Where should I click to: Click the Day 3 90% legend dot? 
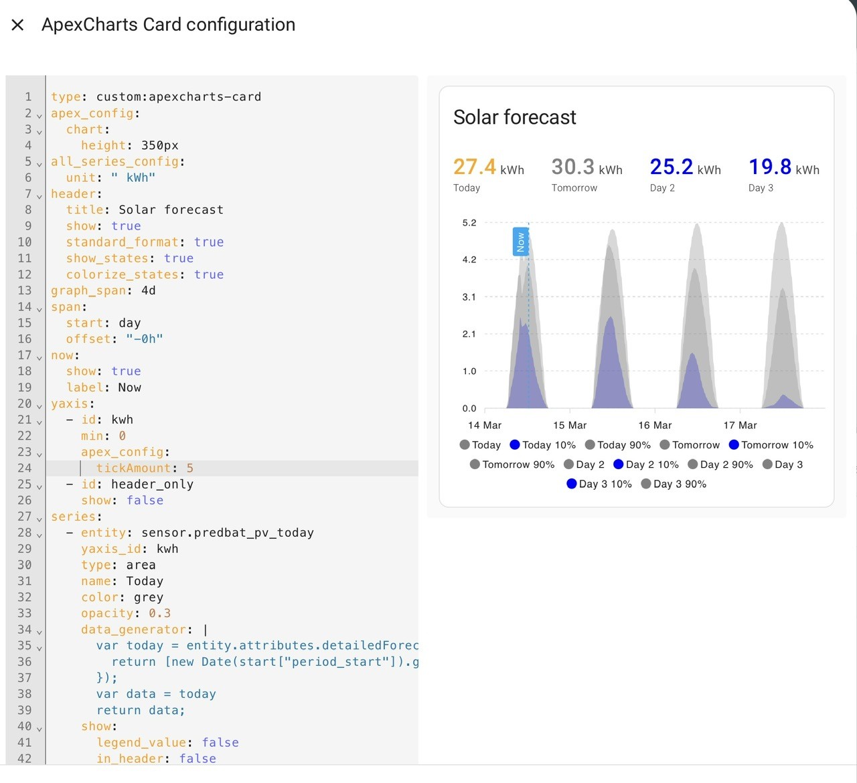pos(646,483)
